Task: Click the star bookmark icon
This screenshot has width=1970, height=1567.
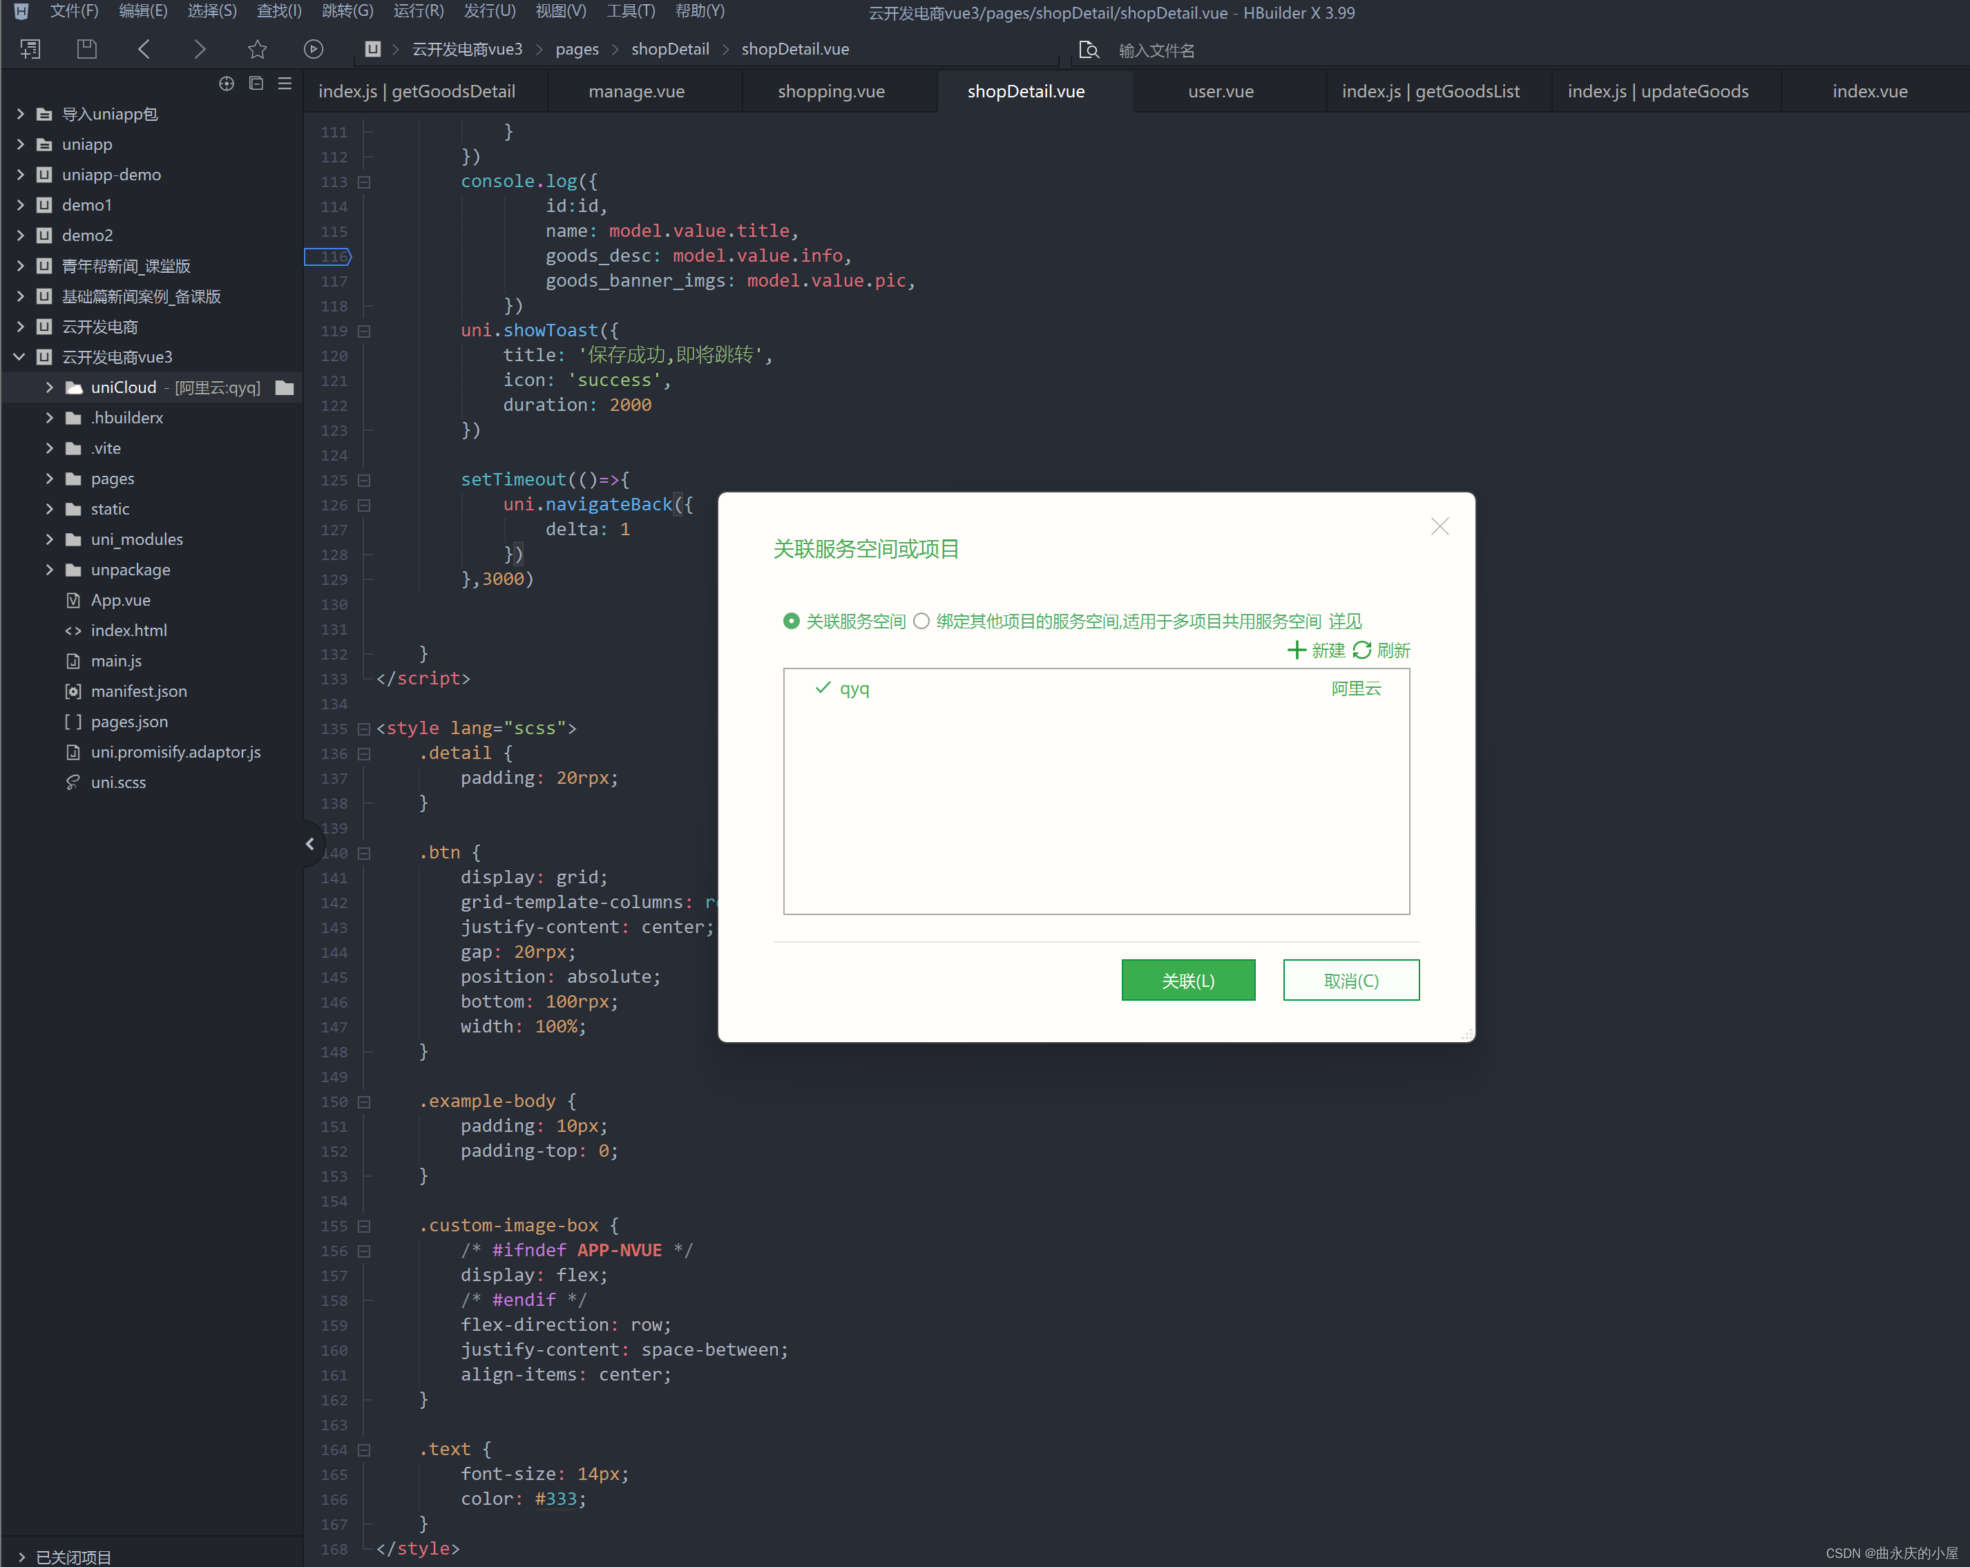Action: pos(258,49)
